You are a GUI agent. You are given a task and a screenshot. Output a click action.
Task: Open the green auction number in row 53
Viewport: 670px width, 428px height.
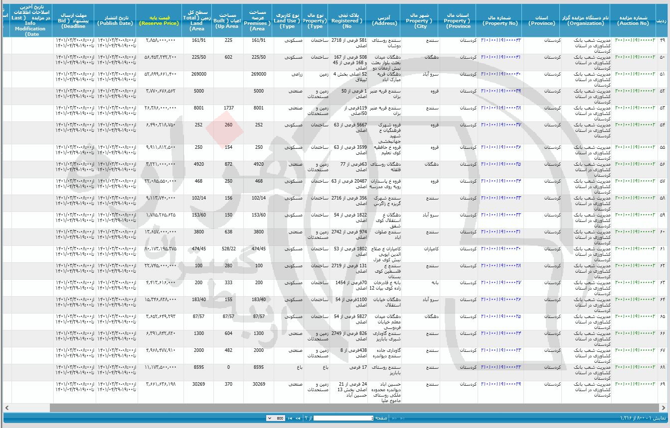[x=636, y=107]
